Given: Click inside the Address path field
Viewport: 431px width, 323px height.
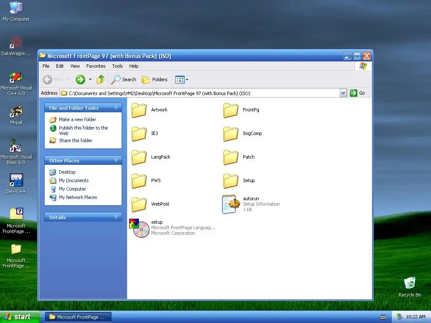Looking at the screenshot, I should (x=200, y=93).
